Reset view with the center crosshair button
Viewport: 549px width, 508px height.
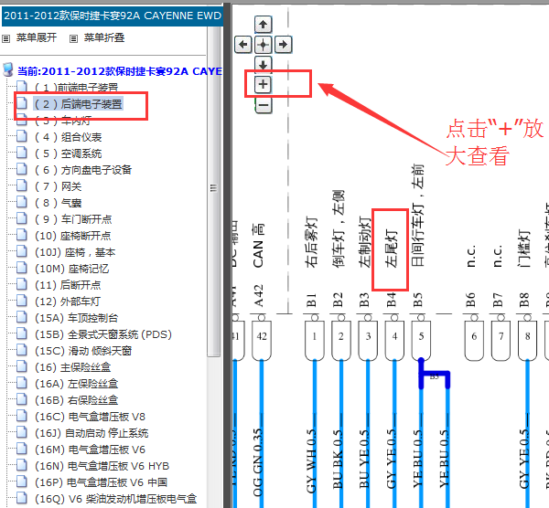click(x=263, y=45)
